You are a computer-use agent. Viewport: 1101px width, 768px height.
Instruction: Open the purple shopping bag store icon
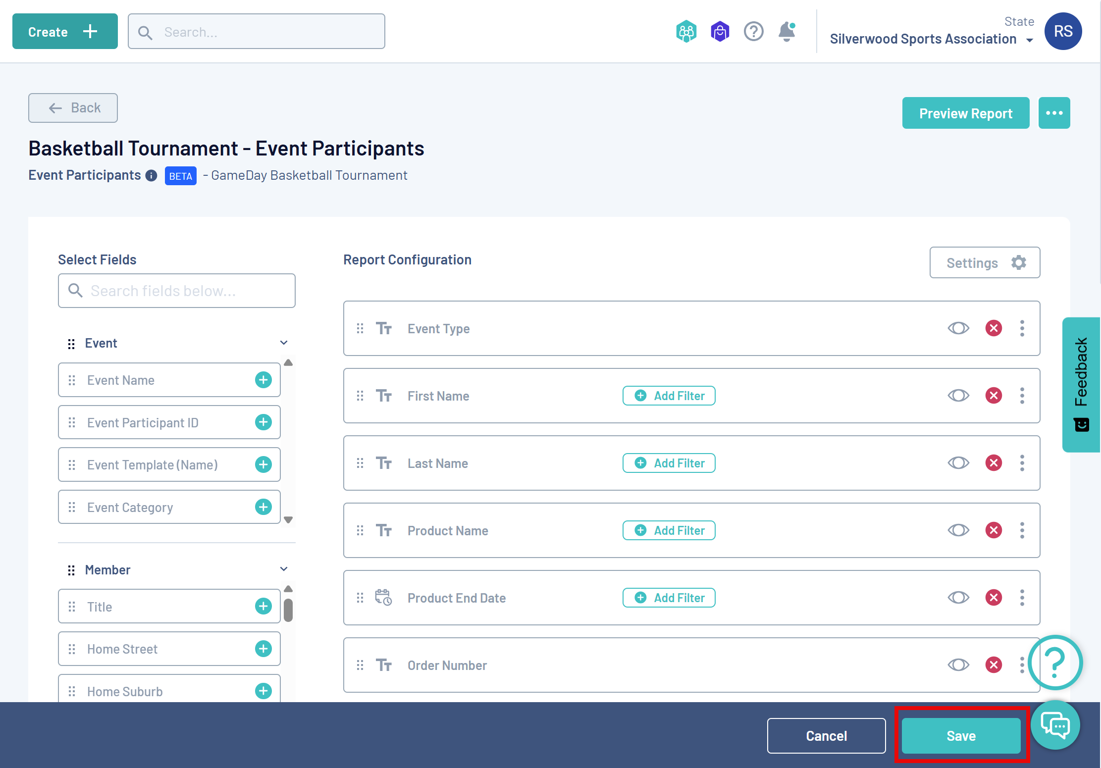pos(720,32)
